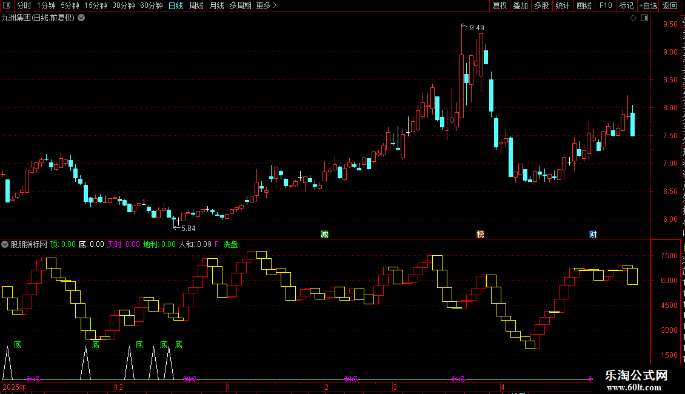Image resolution: width=685 pixels, height=394 pixels.
Task: Click the 9.49 high price label
Action: tap(477, 27)
